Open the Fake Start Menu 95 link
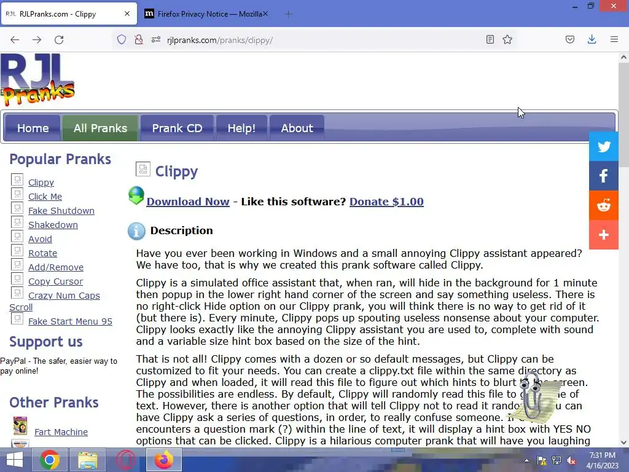629x472 pixels. 70,321
